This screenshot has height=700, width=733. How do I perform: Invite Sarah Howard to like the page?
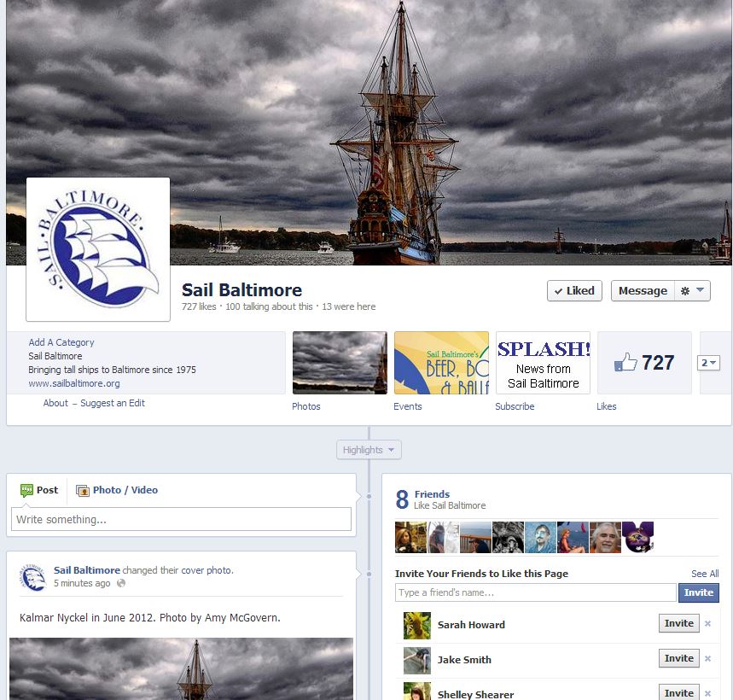point(678,623)
